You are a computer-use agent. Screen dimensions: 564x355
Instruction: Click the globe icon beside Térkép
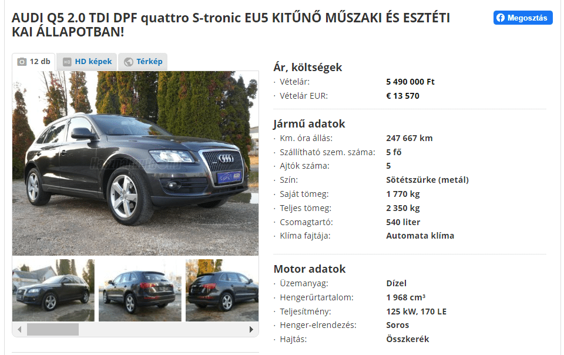point(129,62)
